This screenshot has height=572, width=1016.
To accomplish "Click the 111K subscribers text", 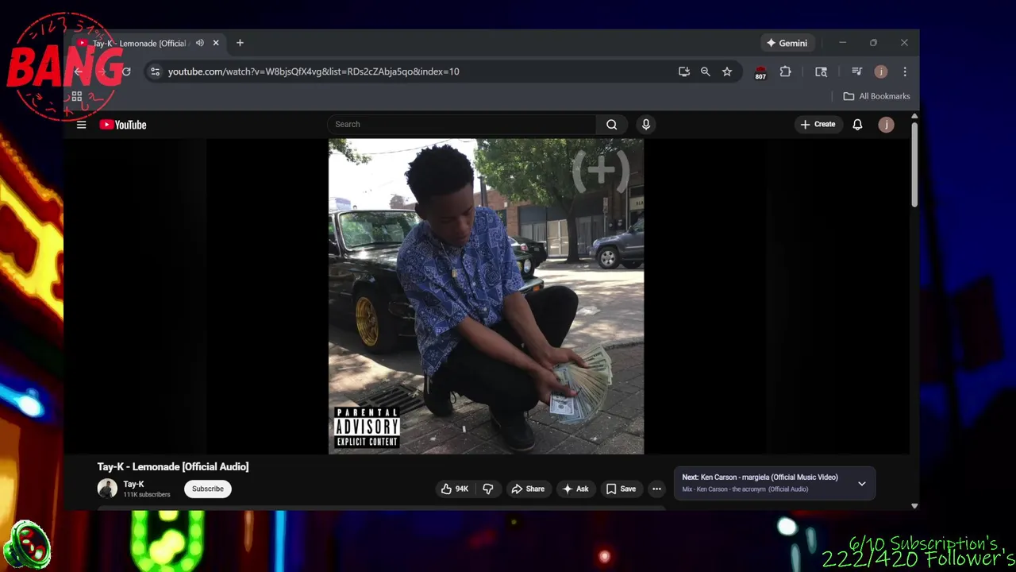I will [147, 494].
